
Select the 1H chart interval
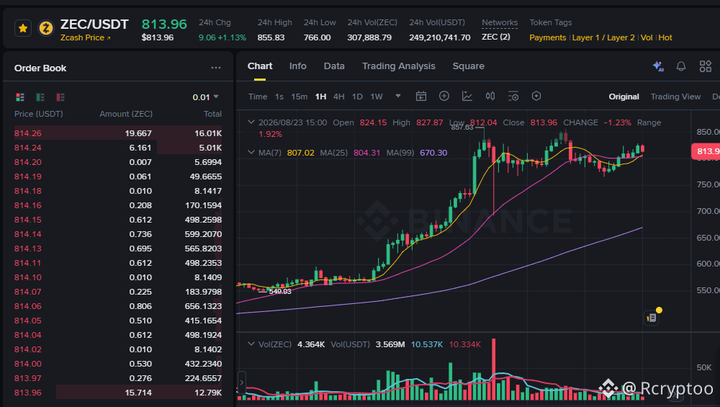(320, 97)
